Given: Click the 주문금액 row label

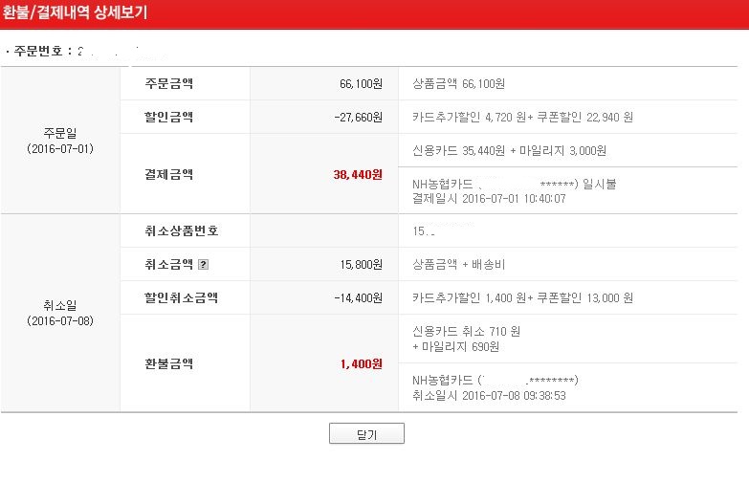Looking at the screenshot, I should point(167,84).
